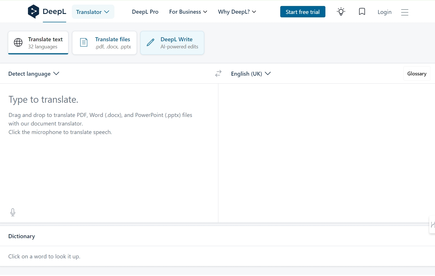Viewport: 435px width, 276px height.
Task: Click the DeepL wordmark text
Action: click(54, 11)
